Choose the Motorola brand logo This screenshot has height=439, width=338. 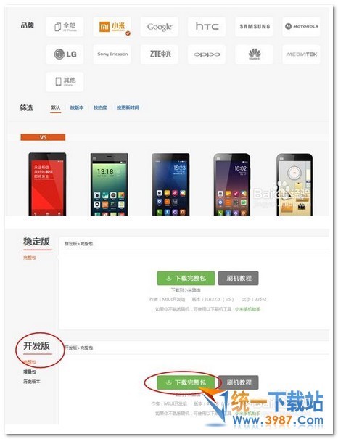tap(301, 27)
